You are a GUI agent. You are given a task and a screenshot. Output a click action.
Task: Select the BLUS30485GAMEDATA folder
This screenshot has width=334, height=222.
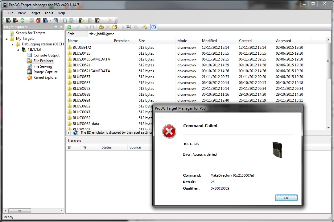click(91, 59)
